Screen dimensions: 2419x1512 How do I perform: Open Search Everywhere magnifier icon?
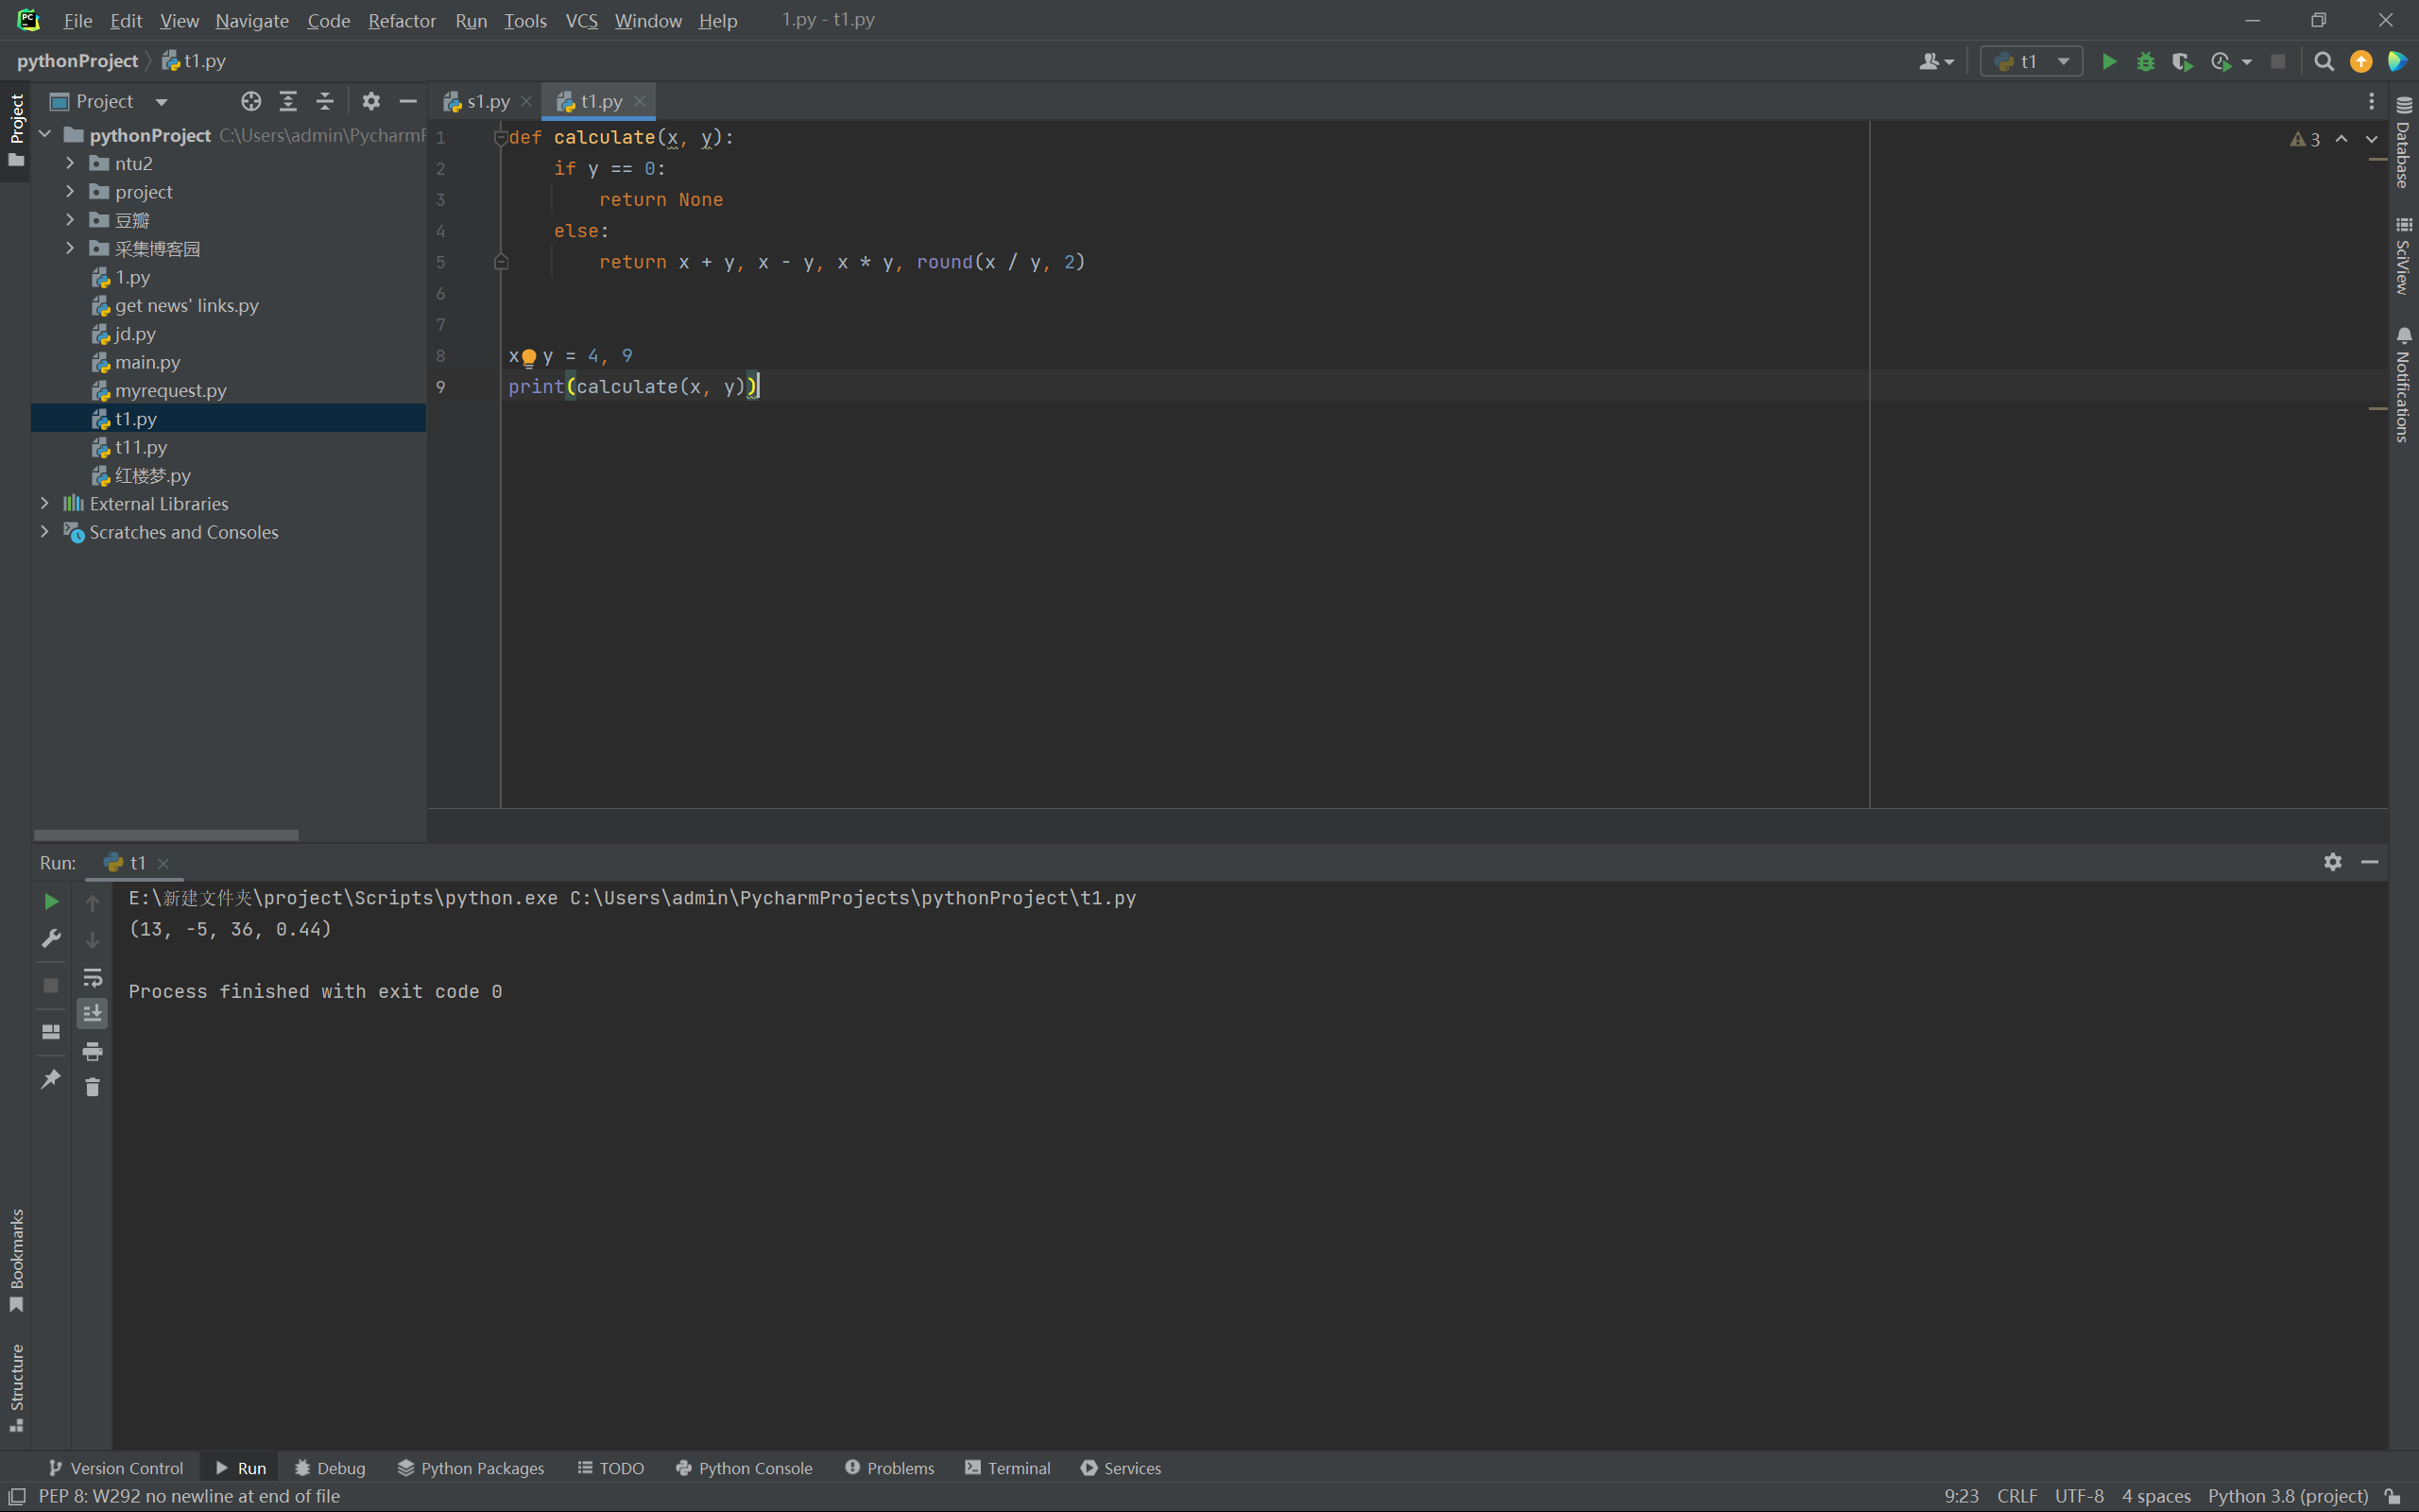coord(2323,62)
